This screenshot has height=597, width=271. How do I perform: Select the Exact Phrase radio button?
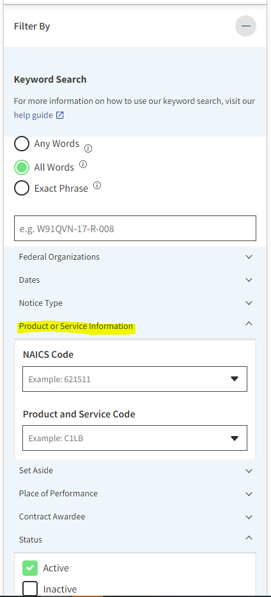click(22, 188)
